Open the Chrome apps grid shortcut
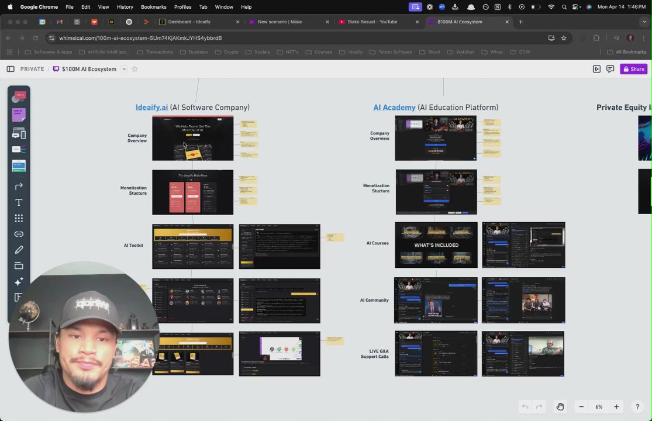Viewport: 652px width, 421px height. [x=9, y=52]
